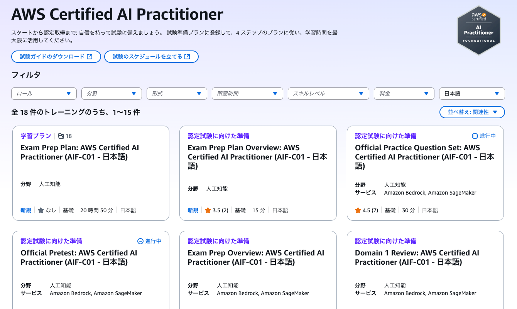
Task: Open Exam Prep Plan: AWS Certified AI Practitioner
Action: [80, 152]
